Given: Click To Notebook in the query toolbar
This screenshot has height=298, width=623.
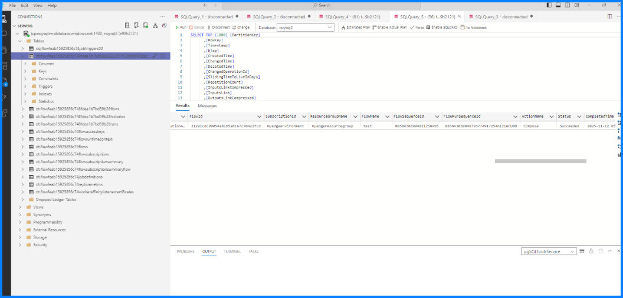Looking at the screenshot, I should click(x=473, y=27).
